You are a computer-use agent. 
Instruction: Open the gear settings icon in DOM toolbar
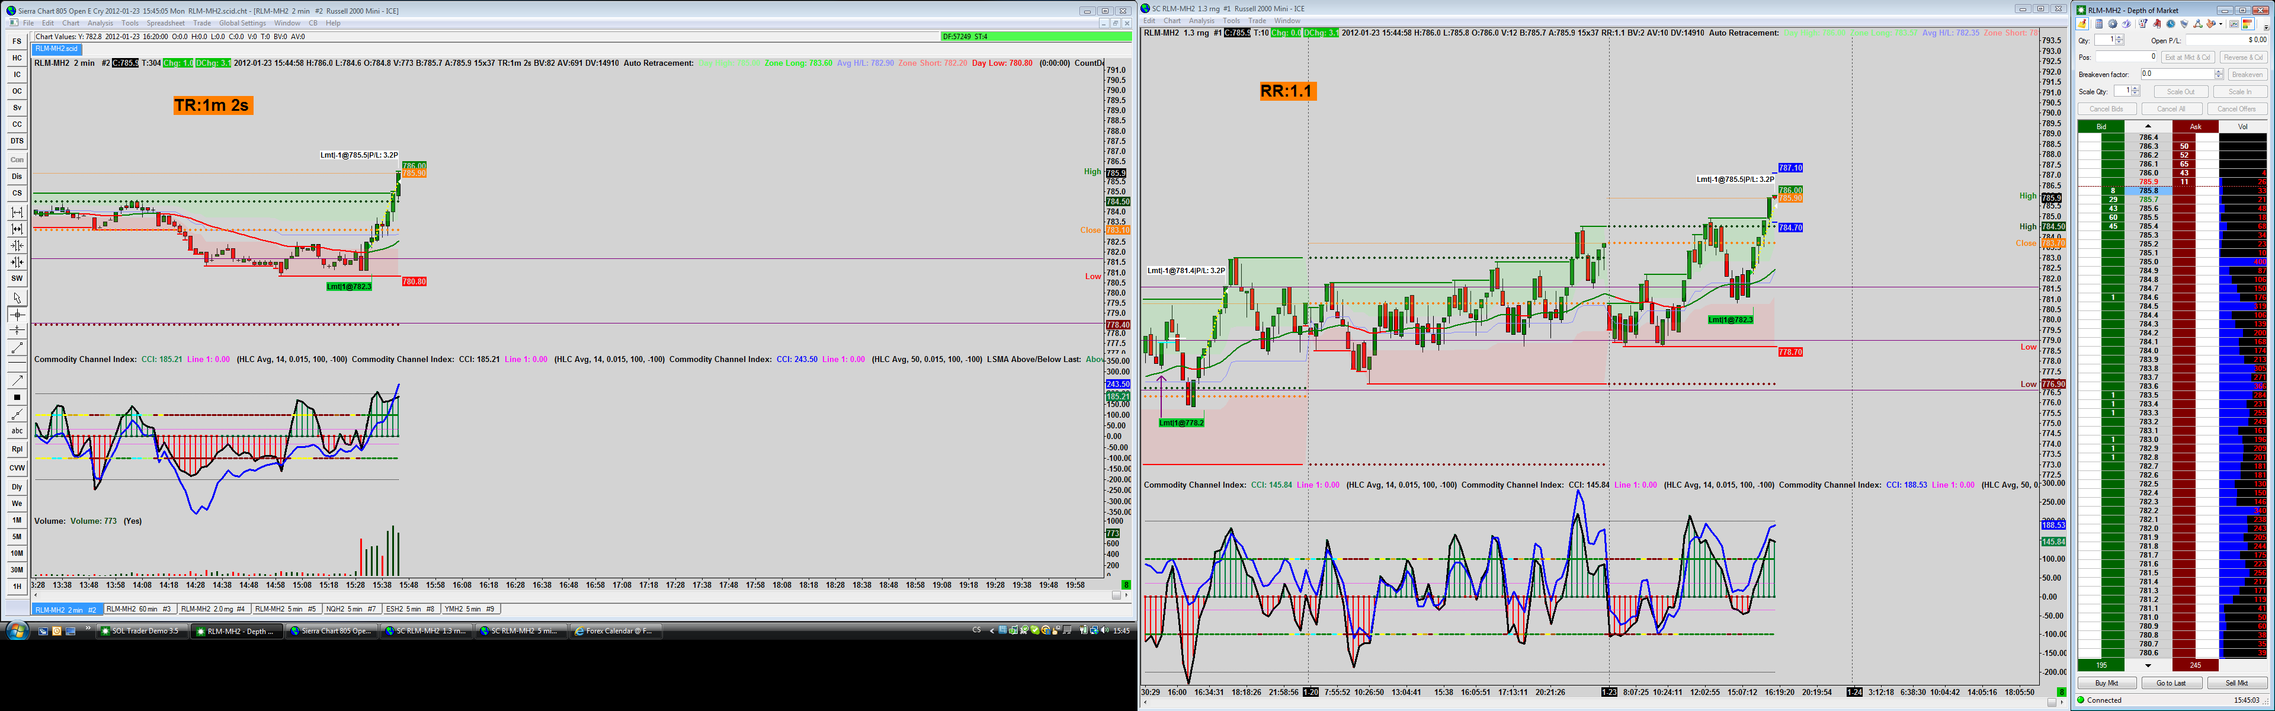pos(2113,24)
